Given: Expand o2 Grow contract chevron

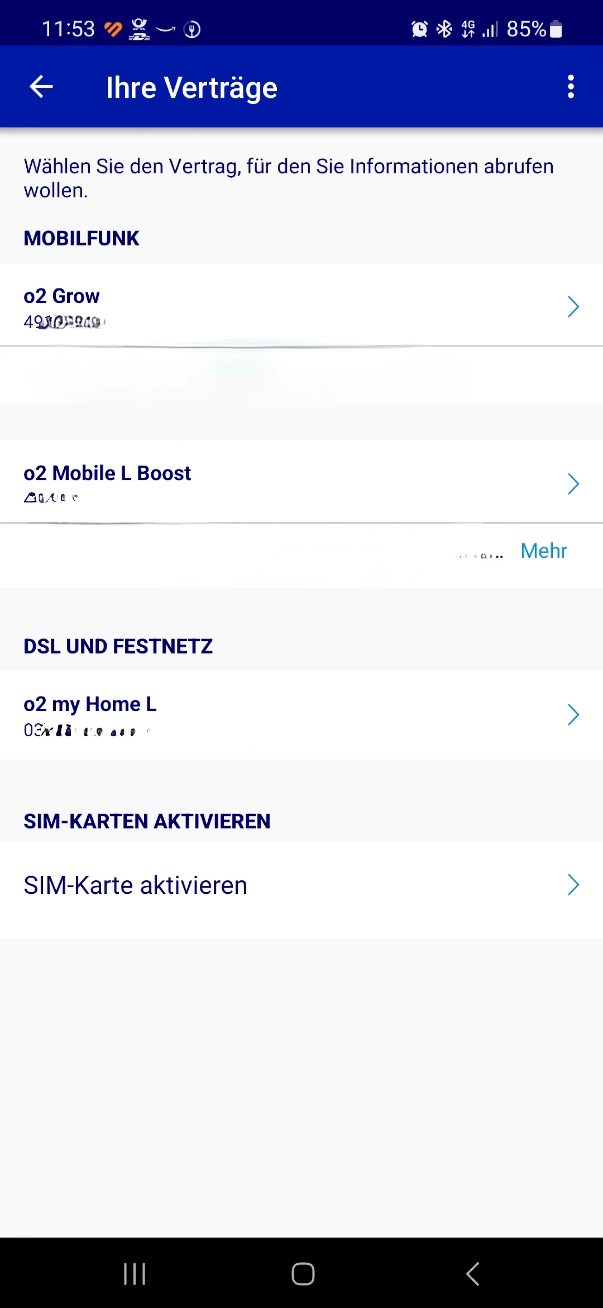Looking at the screenshot, I should 573,306.
